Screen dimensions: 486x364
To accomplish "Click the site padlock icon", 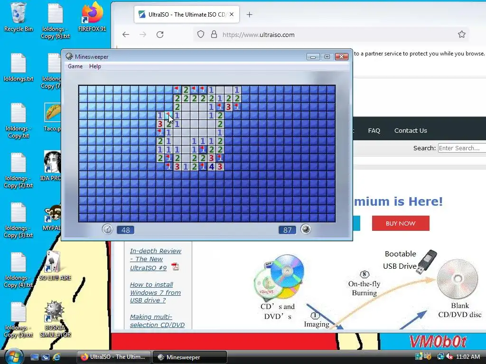I will (x=214, y=34).
